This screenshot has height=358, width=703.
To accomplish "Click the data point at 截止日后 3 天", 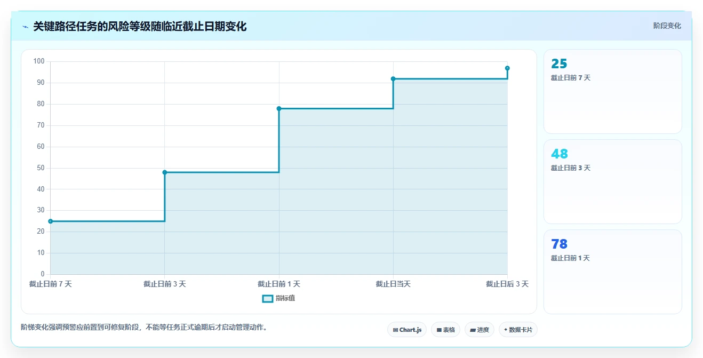I will (507, 68).
